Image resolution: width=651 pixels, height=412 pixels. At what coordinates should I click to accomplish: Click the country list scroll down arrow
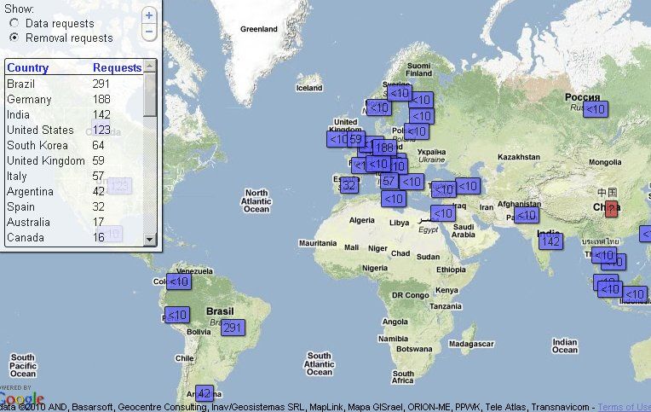pyautogui.click(x=150, y=240)
